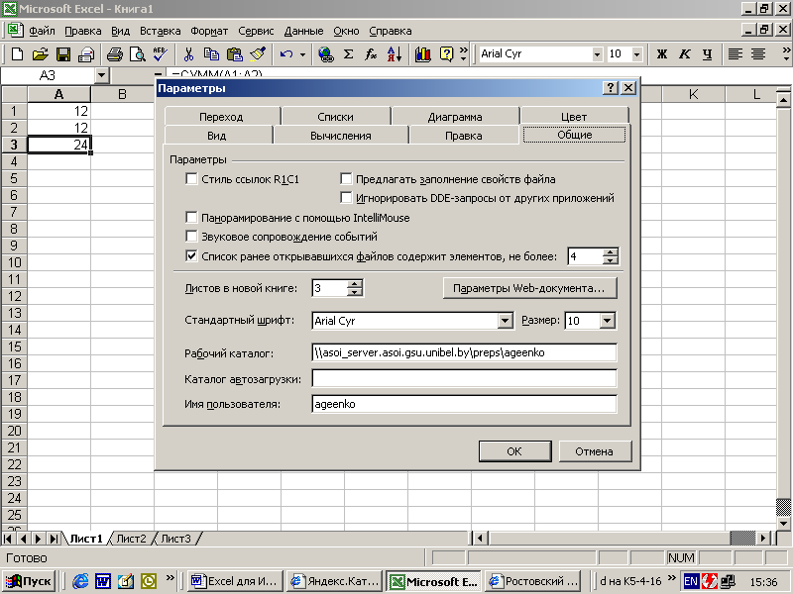Screen dimensions: 793x594
Task: Apply italic with the К button
Action: pyautogui.click(x=684, y=53)
